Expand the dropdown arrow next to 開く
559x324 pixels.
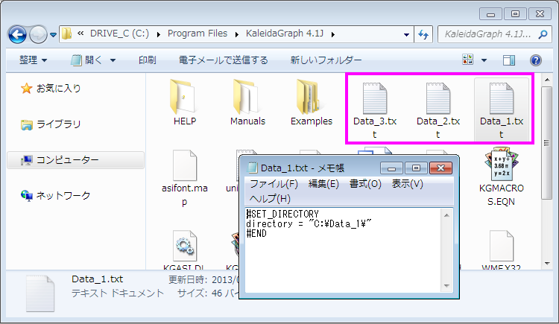tap(113, 60)
